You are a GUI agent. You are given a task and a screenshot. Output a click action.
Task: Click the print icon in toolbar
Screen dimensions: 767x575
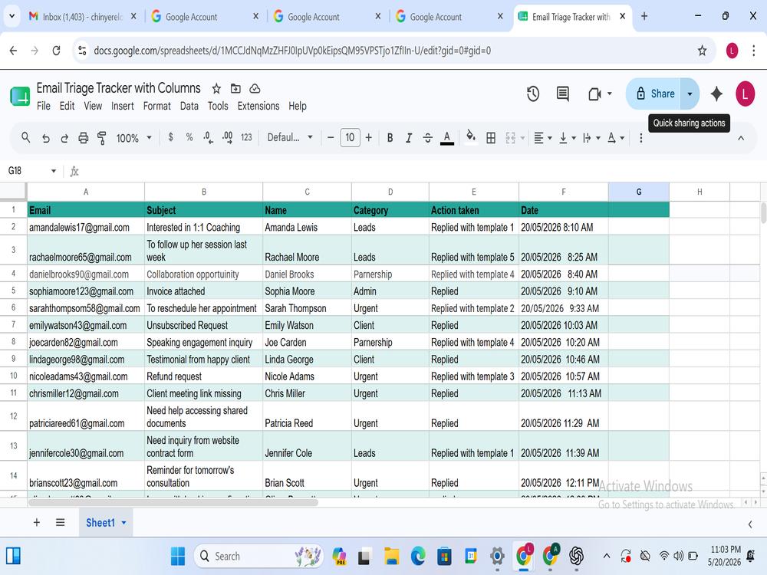pos(83,138)
